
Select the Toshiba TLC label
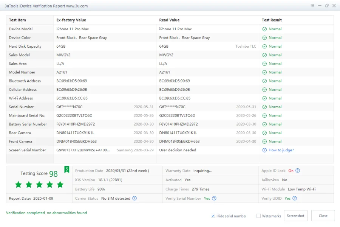[x=246, y=46]
